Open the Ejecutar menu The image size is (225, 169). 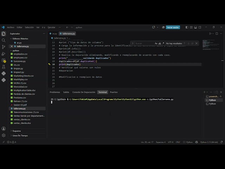[x=51, y=27]
